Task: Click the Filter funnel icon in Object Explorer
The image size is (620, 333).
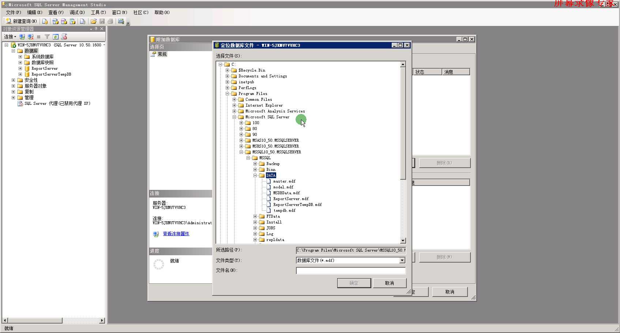Action: pyautogui.click(x=47, y=37)
